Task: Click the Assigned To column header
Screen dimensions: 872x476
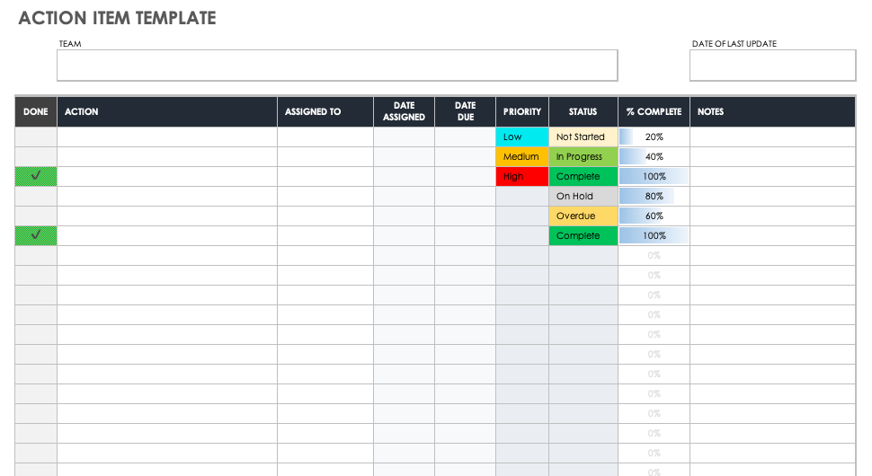Action: pos(325,112)
